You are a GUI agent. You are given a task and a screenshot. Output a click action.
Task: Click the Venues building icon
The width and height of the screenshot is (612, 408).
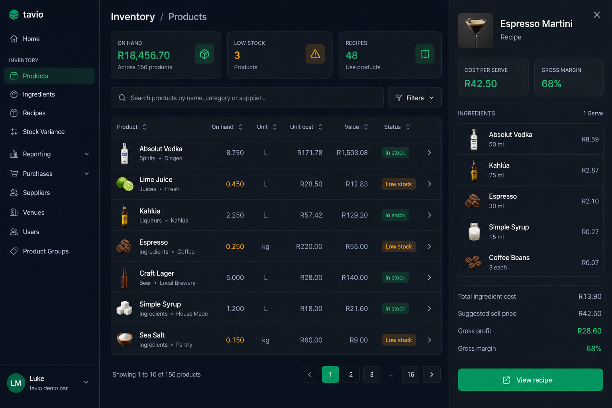pyautogui.click(x=14, y=212)
